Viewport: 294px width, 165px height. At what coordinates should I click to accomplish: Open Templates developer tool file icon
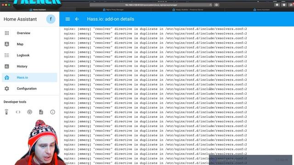click(x=41, y=112)
